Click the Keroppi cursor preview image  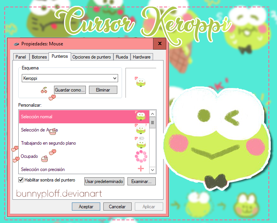pyautogui.click(x=140, y=82)
